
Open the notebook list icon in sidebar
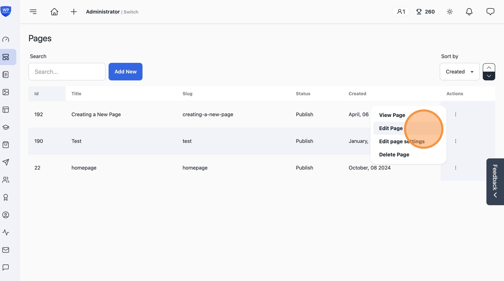[6, 75]
